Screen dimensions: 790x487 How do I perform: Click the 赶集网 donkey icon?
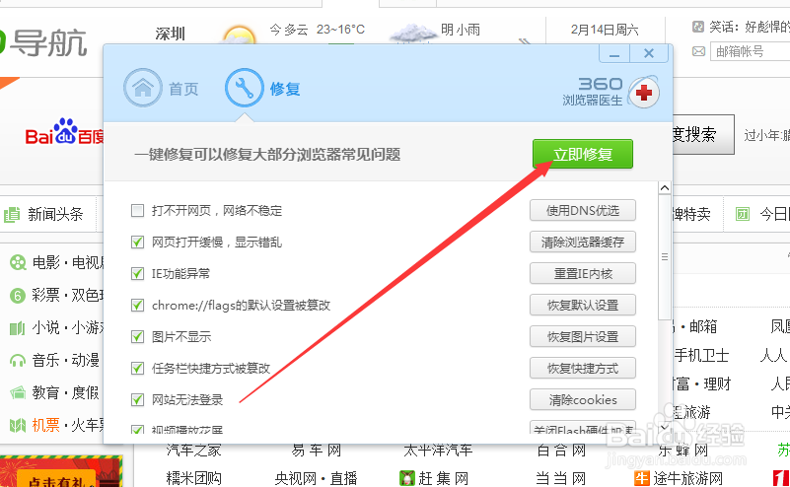406,478
